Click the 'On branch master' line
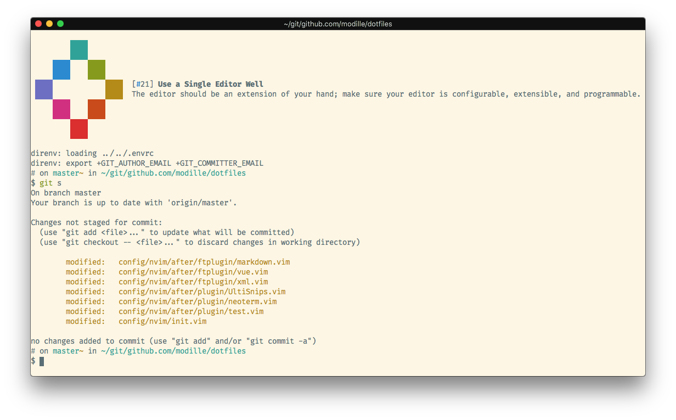The width and height of the screenshot is (676, 420). pyautogui.click(x=66, y=193)
